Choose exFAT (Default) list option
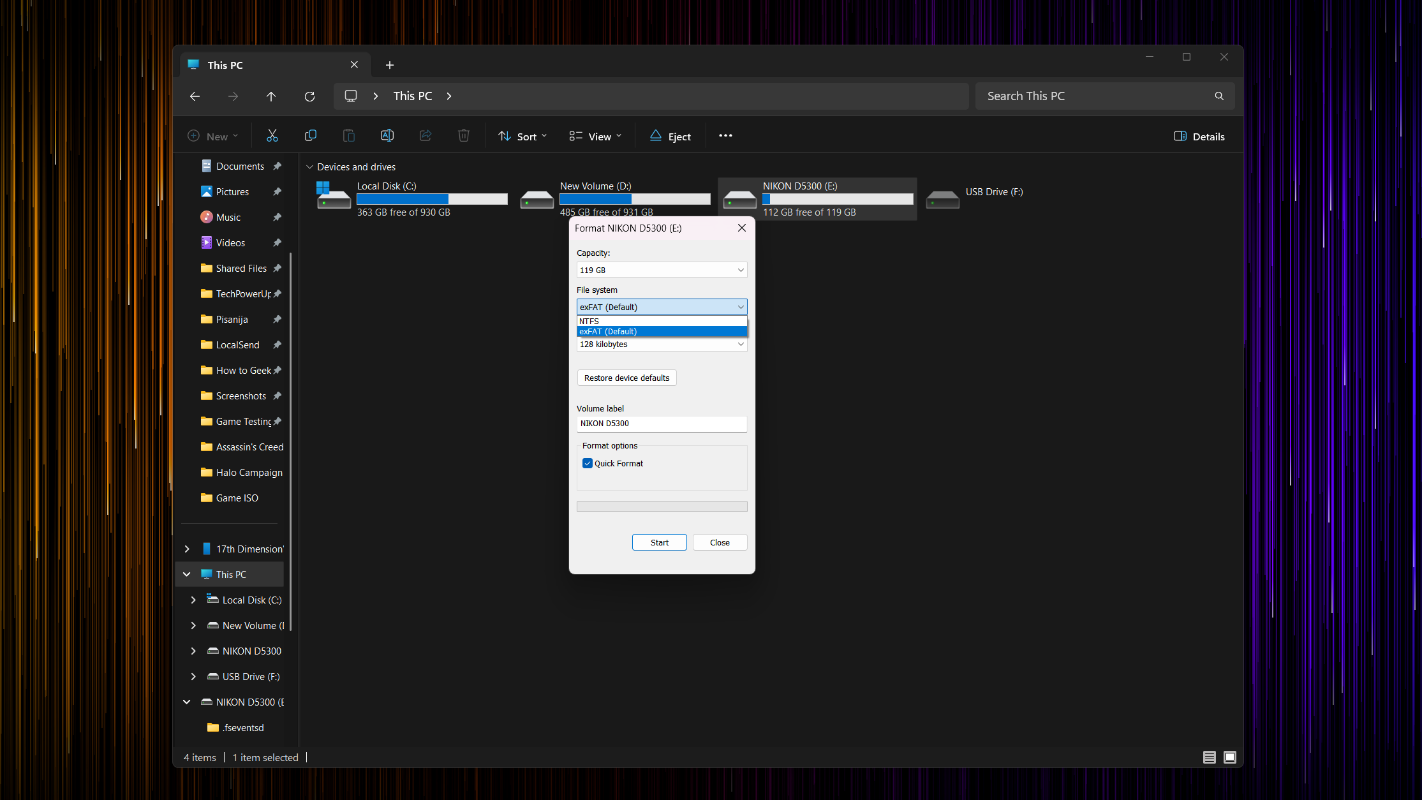The height and width of the screenshot is (800, 1422). pos(662,332)
